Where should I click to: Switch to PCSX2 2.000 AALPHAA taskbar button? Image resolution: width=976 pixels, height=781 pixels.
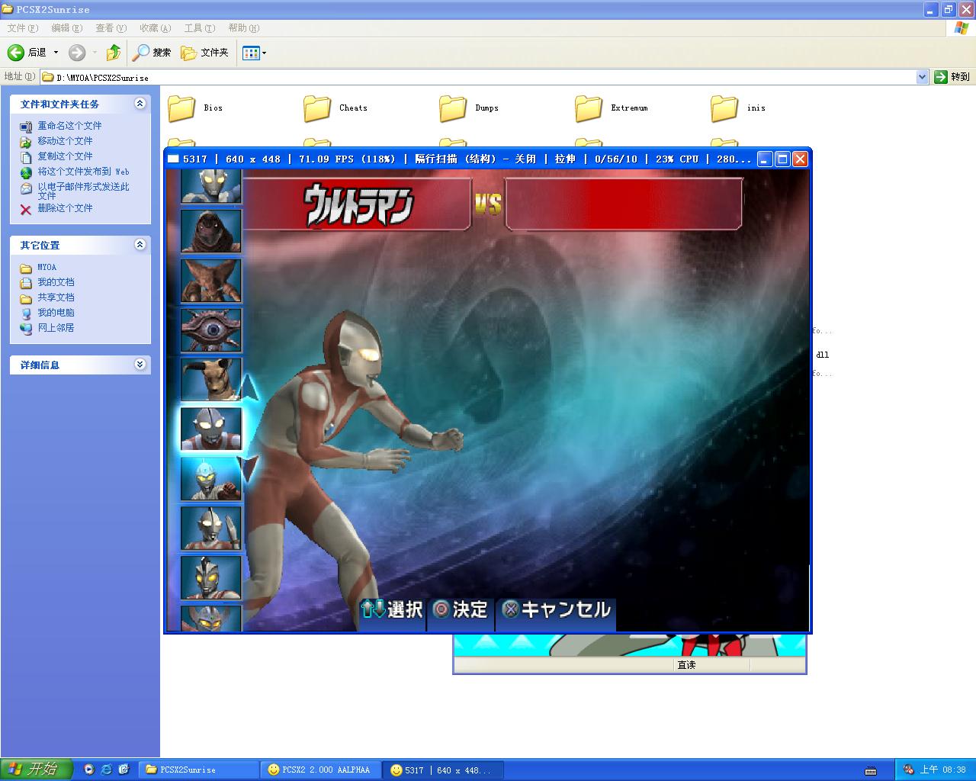(321, 770)
